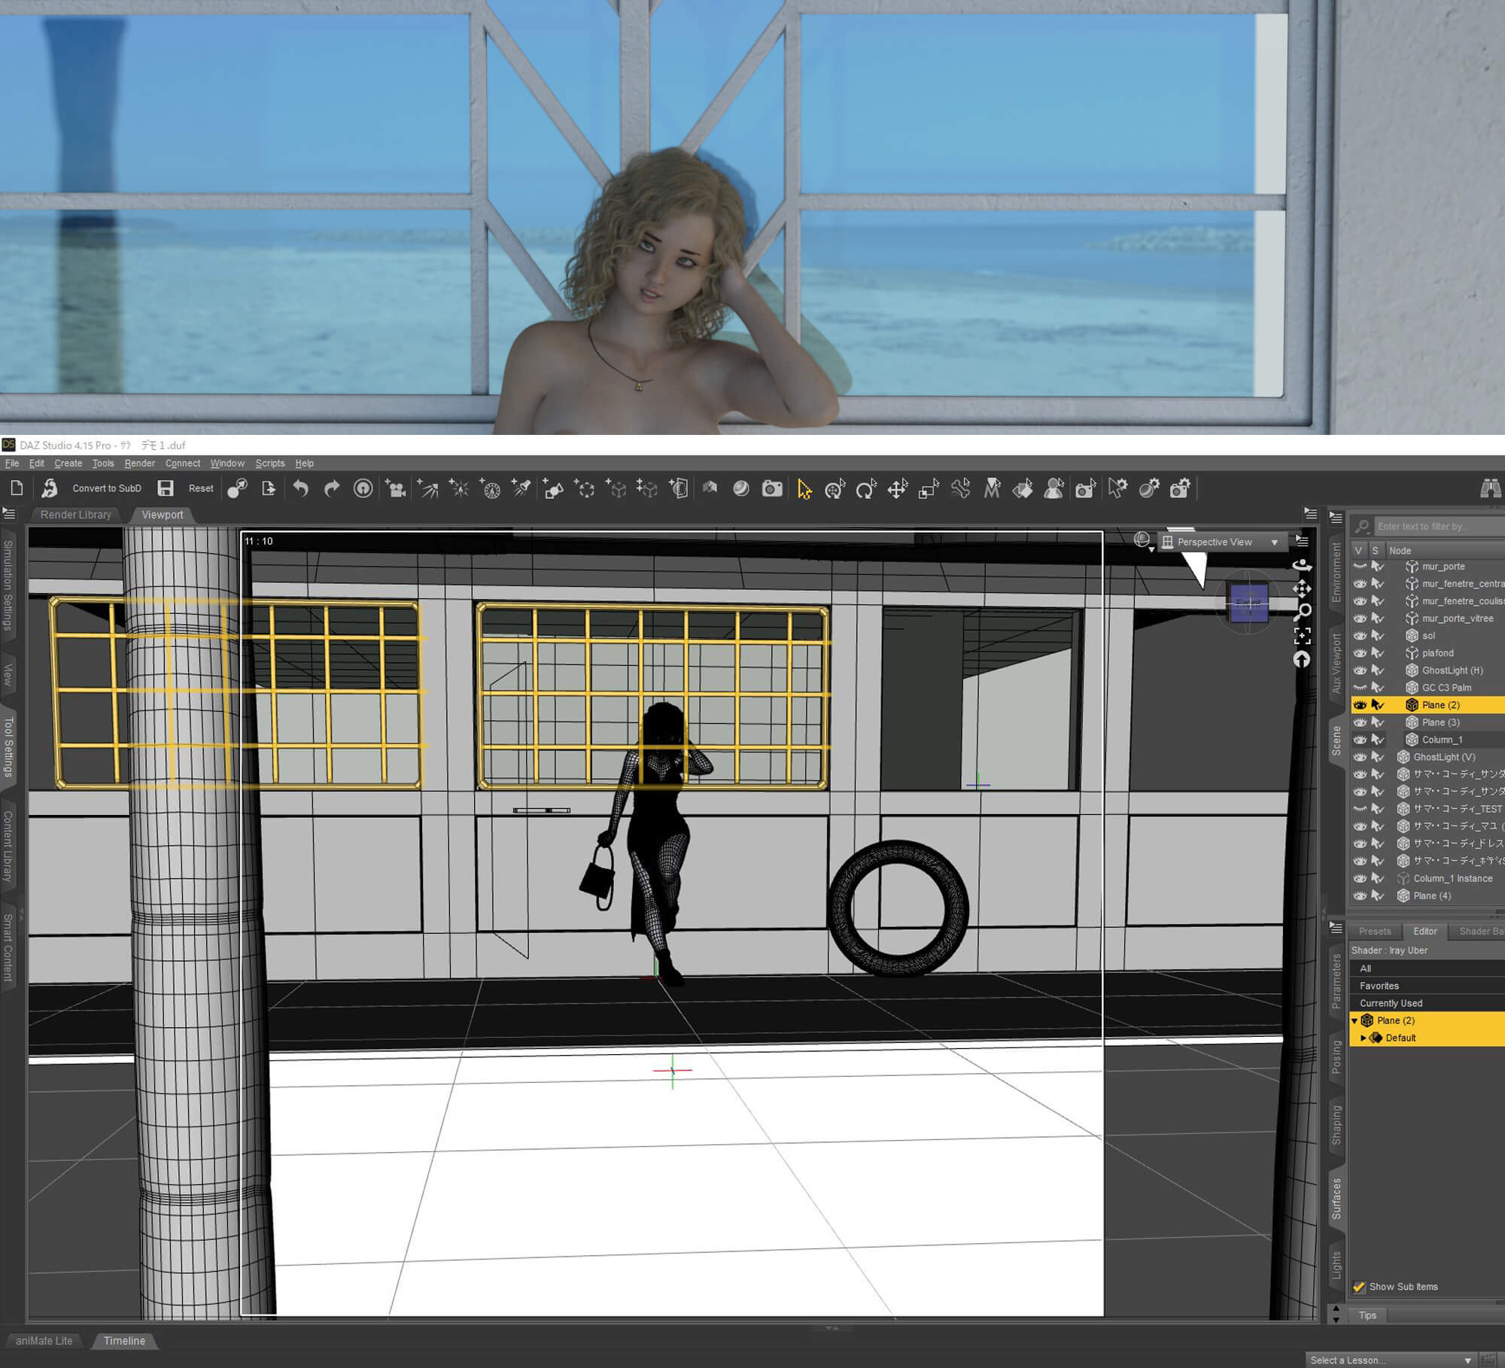Show the hidden mur_porte node

pos(1360,567)
